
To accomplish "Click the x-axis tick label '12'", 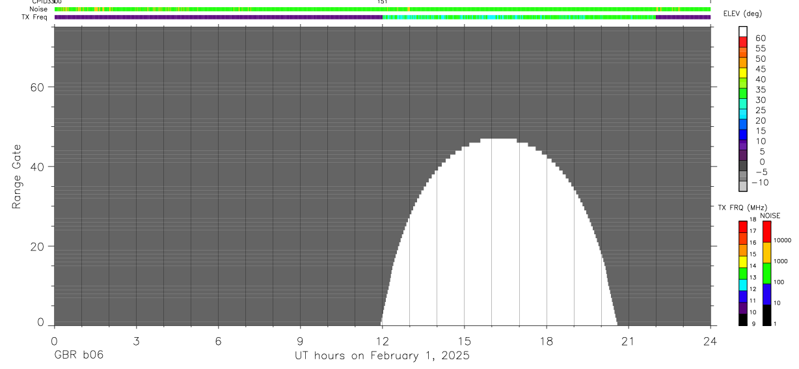I will [382, 340].
